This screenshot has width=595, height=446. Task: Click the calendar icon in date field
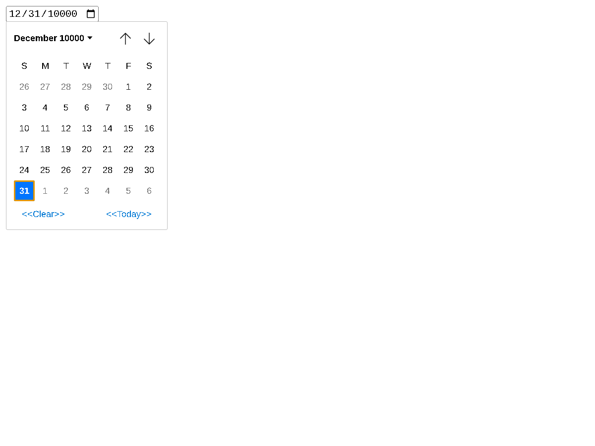[91, 14]
